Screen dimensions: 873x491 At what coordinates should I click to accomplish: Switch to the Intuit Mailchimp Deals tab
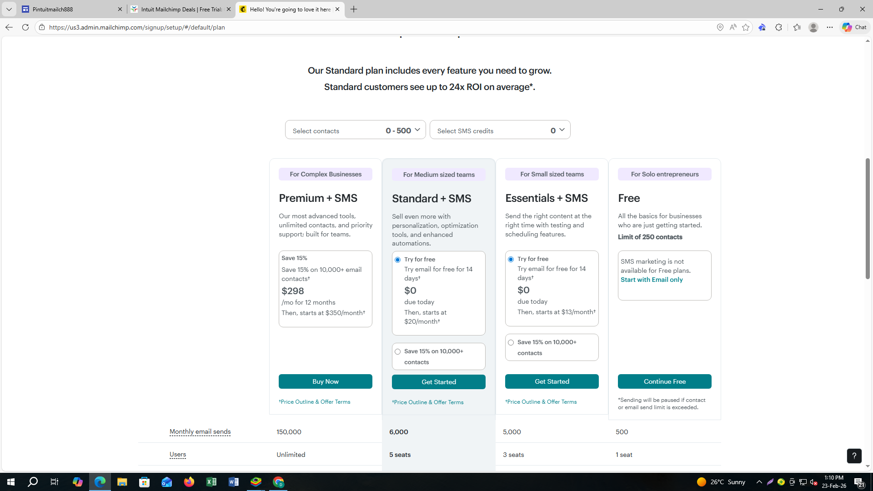click(181, 9)
